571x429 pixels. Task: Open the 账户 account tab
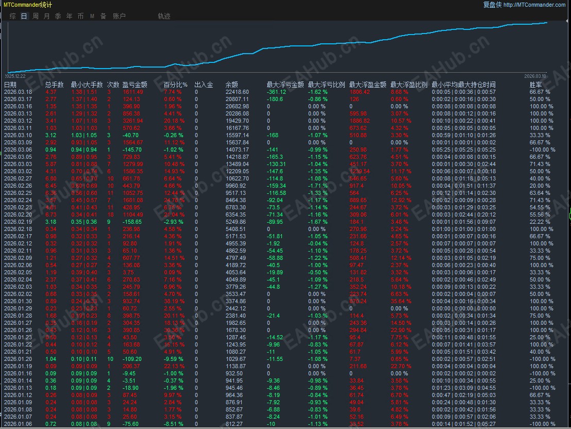pyautogui.click(x=119, y=16)
